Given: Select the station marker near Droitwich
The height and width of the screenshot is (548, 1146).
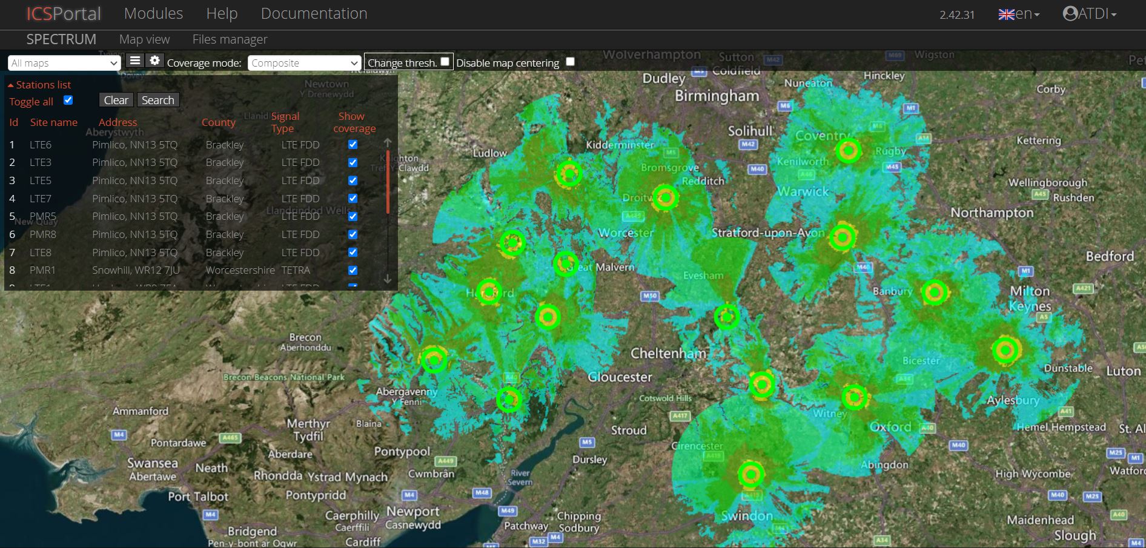Looking at the screenshot, I should [666, 197].
